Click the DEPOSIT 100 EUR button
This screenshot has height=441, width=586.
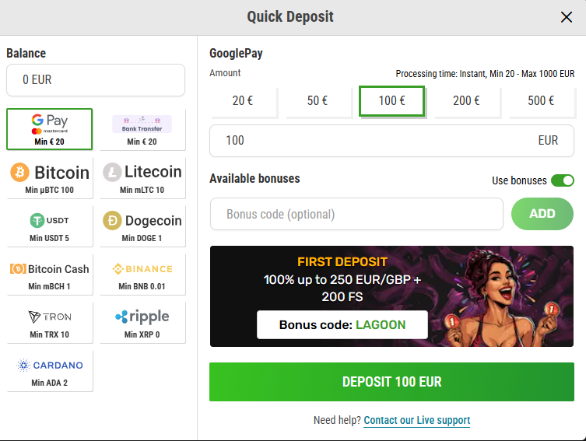[x=391, y=382]
